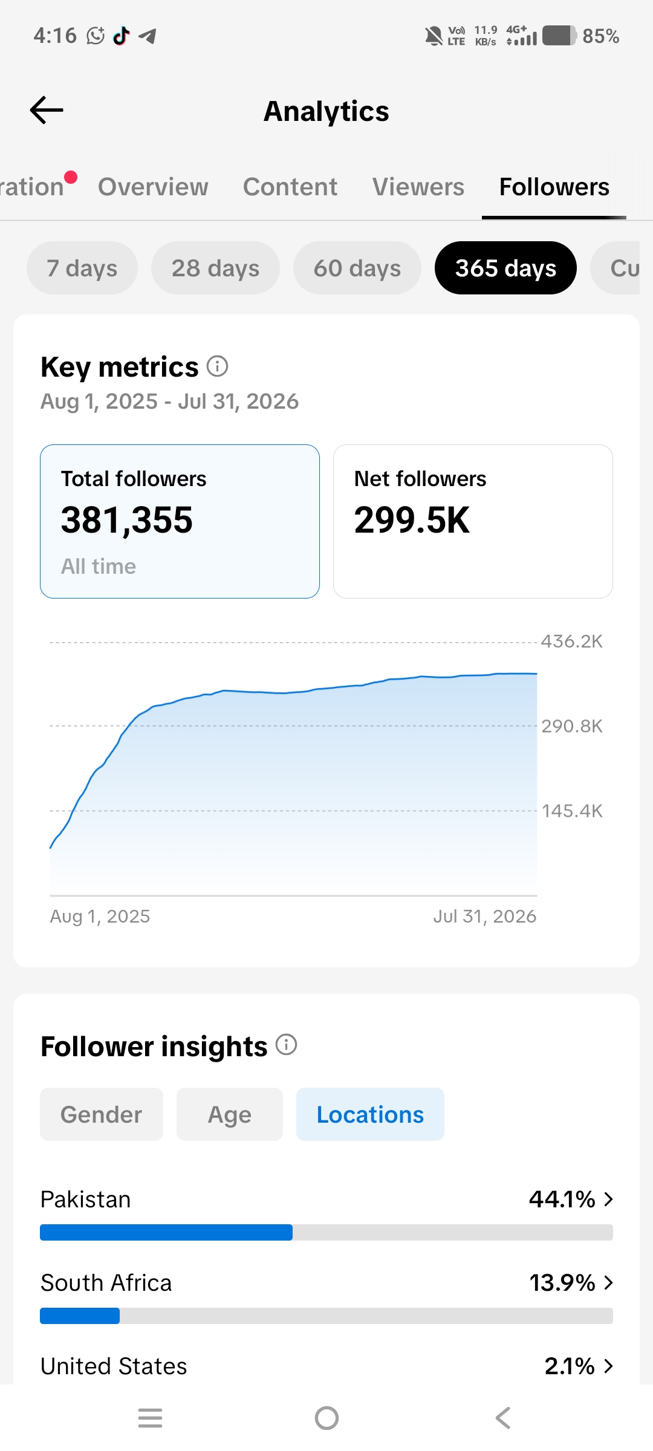Tap the Android recent apps menu icon
The image size is (653, 1451).
(150, 1418)
